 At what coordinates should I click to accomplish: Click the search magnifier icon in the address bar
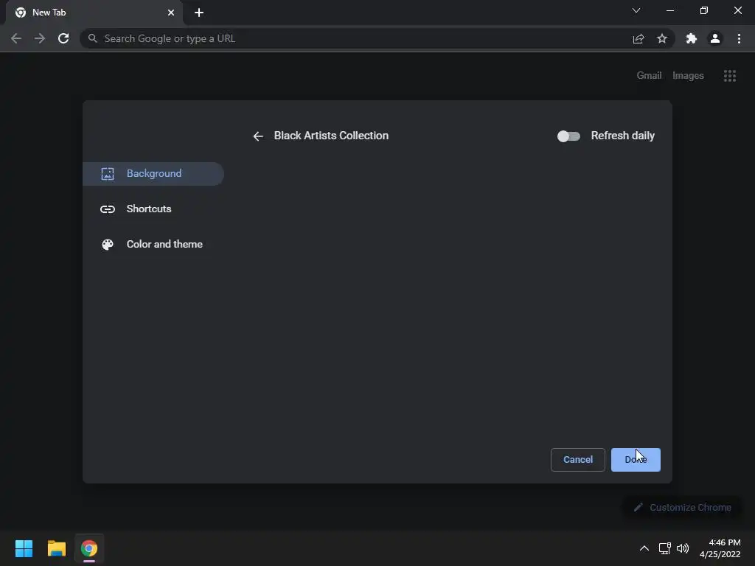(92, 38)
